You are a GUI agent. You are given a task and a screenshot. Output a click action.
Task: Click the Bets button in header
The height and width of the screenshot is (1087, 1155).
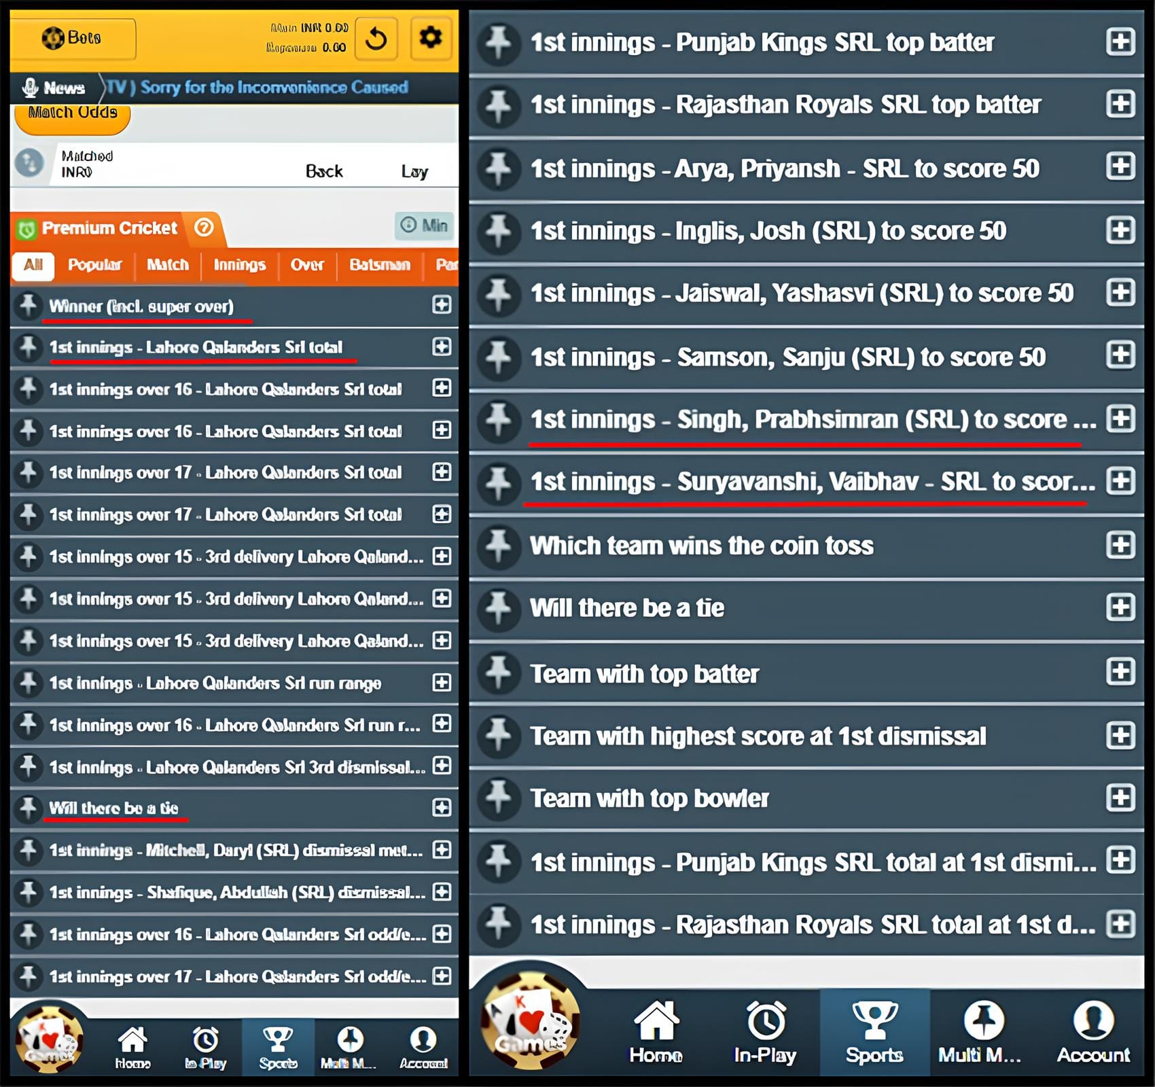coord(73,38)
